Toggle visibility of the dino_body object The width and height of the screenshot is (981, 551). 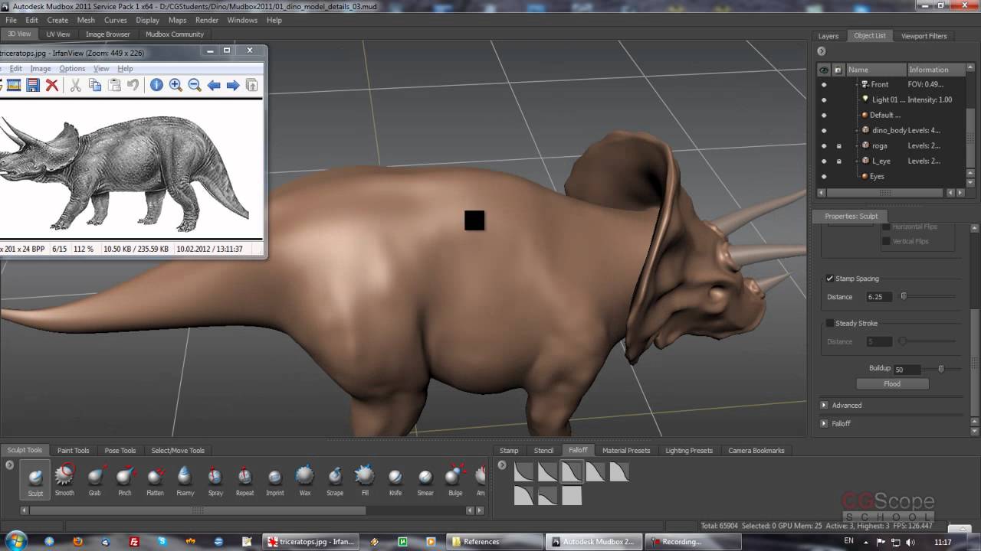(824, 130)
